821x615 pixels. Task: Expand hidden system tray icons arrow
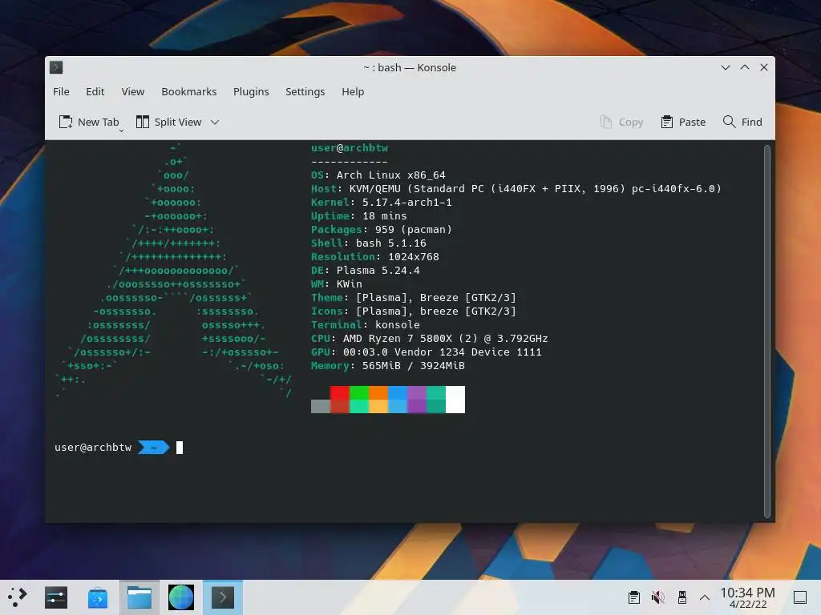(x=705, y=597)
